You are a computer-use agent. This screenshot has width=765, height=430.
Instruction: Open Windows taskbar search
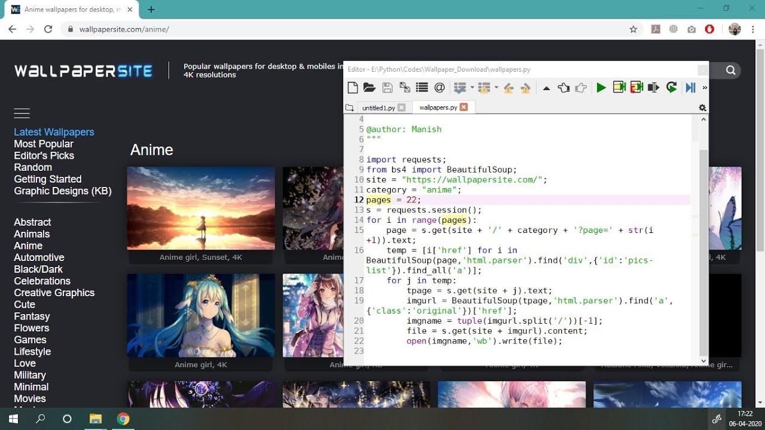click(x=41, y=419)
